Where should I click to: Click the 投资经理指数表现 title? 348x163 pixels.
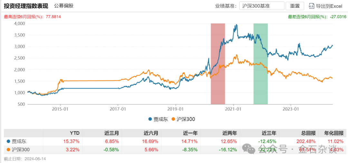(x=26, y=6)
